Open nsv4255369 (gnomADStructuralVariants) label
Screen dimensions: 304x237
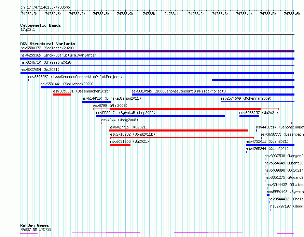pyautogui.click(x=58, y=55)
